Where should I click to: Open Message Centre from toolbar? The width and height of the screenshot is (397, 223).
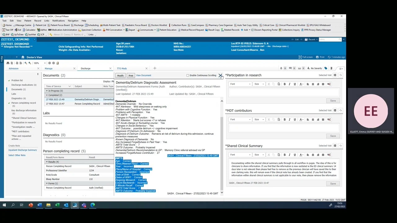coord(22,25)
